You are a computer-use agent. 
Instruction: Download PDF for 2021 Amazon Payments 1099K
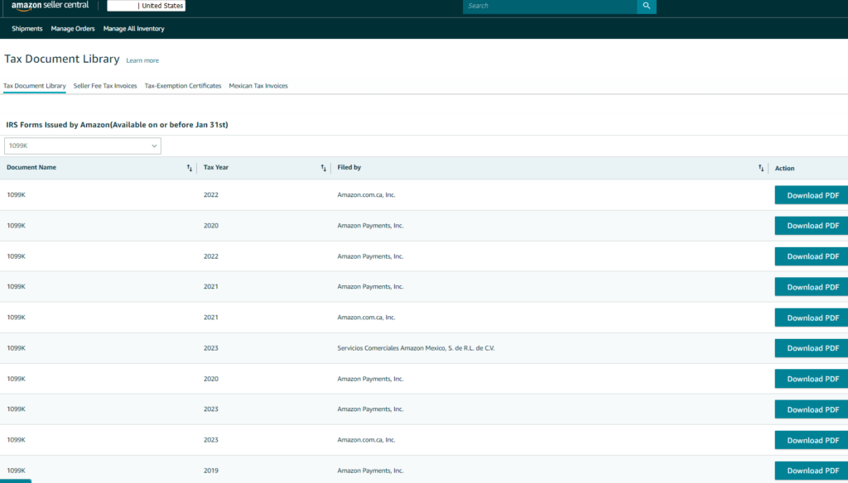(x=812, y=287)
